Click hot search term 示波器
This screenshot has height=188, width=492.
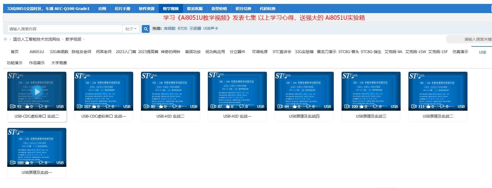click(x=195, y=28)
